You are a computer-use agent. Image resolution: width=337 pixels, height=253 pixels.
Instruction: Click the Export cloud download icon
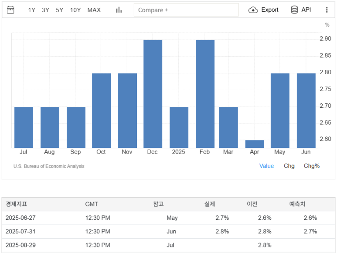click(253, 10)
